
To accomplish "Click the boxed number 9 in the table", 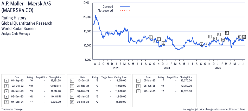I will coord(72,97).
